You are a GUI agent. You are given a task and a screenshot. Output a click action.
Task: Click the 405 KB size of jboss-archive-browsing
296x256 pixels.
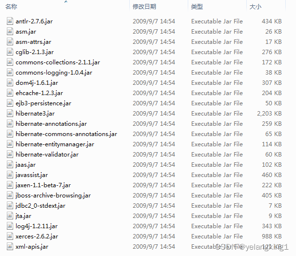pyautogui.click(x=272, y=196)
